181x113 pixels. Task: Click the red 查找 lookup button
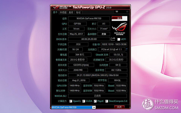coord(119,18)
